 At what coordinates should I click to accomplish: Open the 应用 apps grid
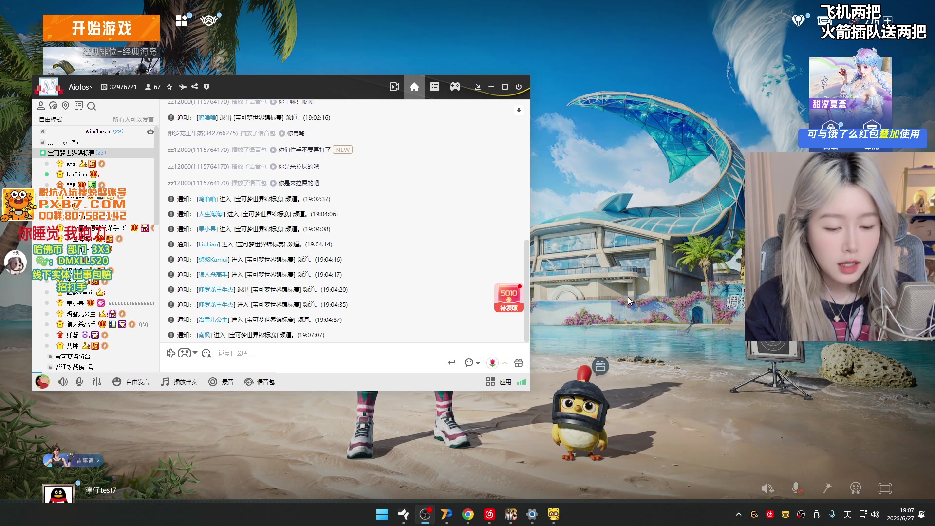[499, 382]
